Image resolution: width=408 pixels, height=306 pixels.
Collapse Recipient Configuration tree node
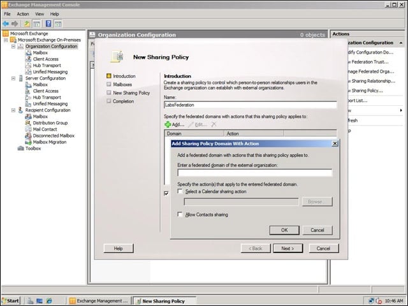point(13,110)
